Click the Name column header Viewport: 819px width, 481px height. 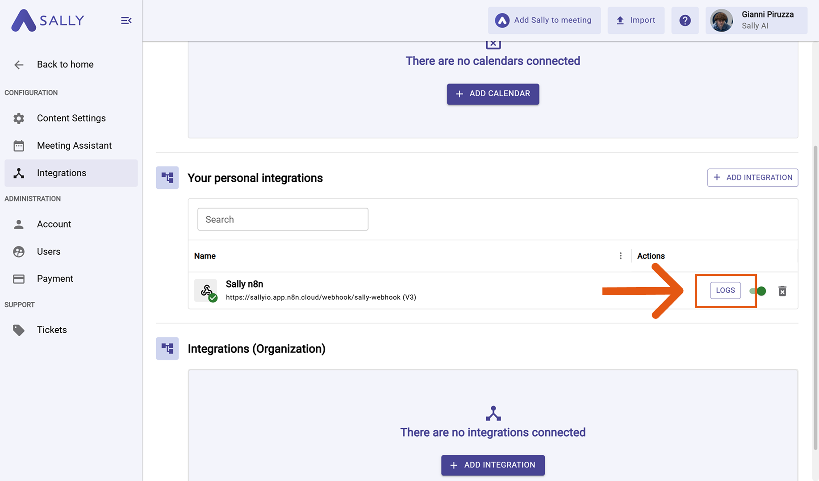coord(205,256)
